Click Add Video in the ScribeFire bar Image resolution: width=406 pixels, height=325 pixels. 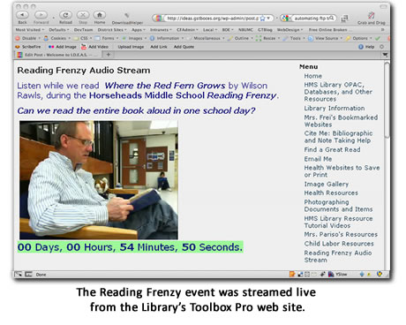click(94, 47)
